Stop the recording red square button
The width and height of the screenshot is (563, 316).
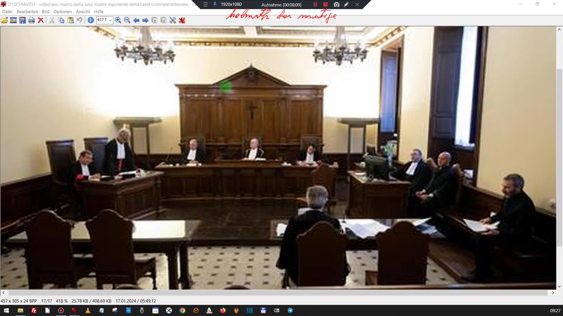(x=325, y=4)
